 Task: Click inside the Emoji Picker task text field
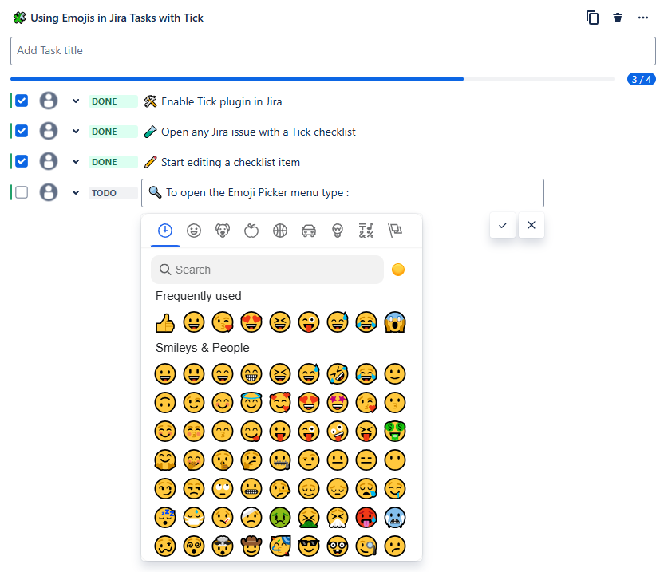pyautogui.click(x=342, y=193)
